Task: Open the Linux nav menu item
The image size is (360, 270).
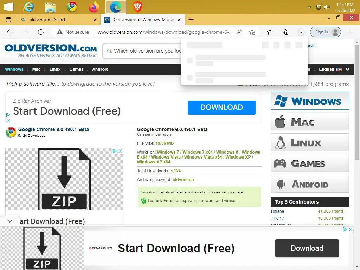Action: click(x=55, y=69)
